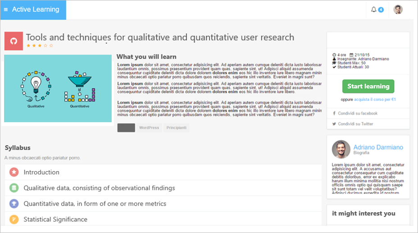418x233 pixels.
Task: Click the yellow Statistical Significance lesson icon
Action: tap(14, 219)
